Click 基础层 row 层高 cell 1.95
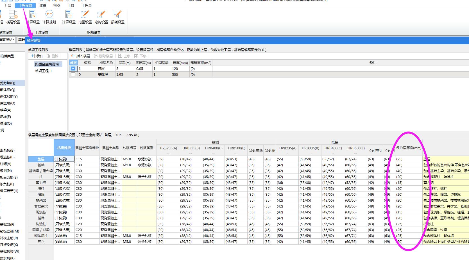The height and width of the screenshot is (260, 469). click(x=124, y=75)
